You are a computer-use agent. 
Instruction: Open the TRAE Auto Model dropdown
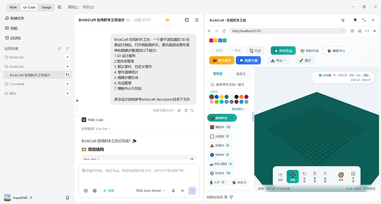tap(150, 191)
